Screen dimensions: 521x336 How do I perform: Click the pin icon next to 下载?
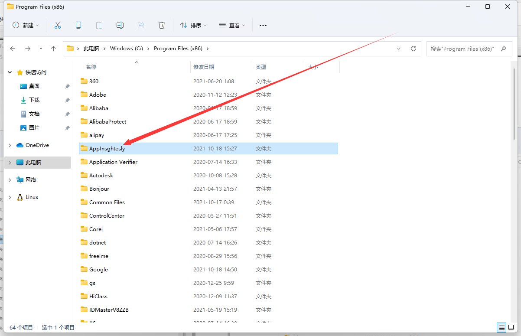pos(67,100)
